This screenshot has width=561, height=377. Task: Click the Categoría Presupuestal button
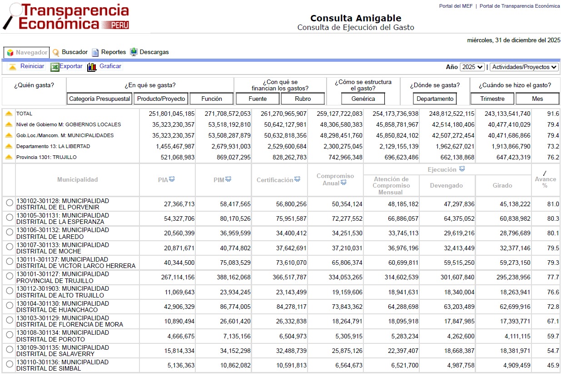tap(100, 99)
